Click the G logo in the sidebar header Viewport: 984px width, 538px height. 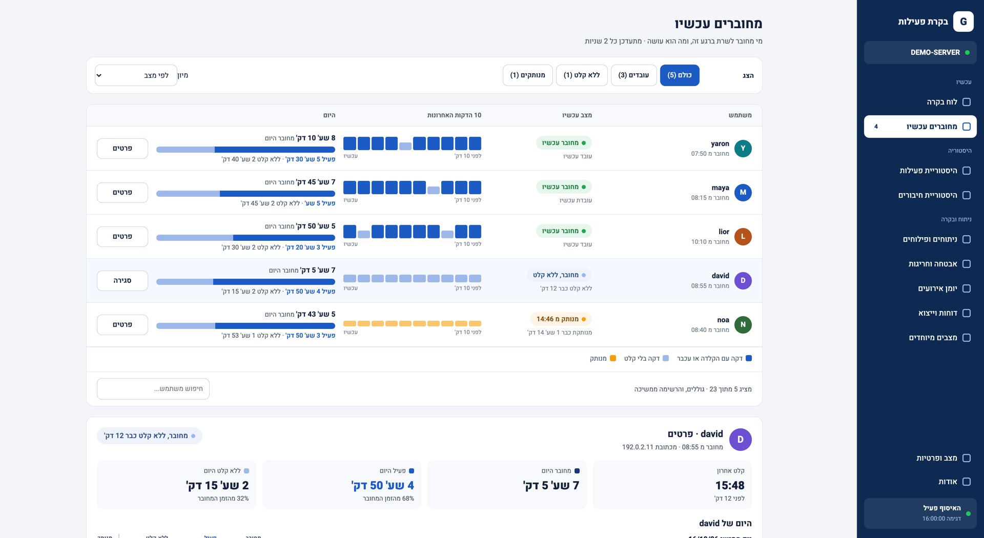[963, 22]
